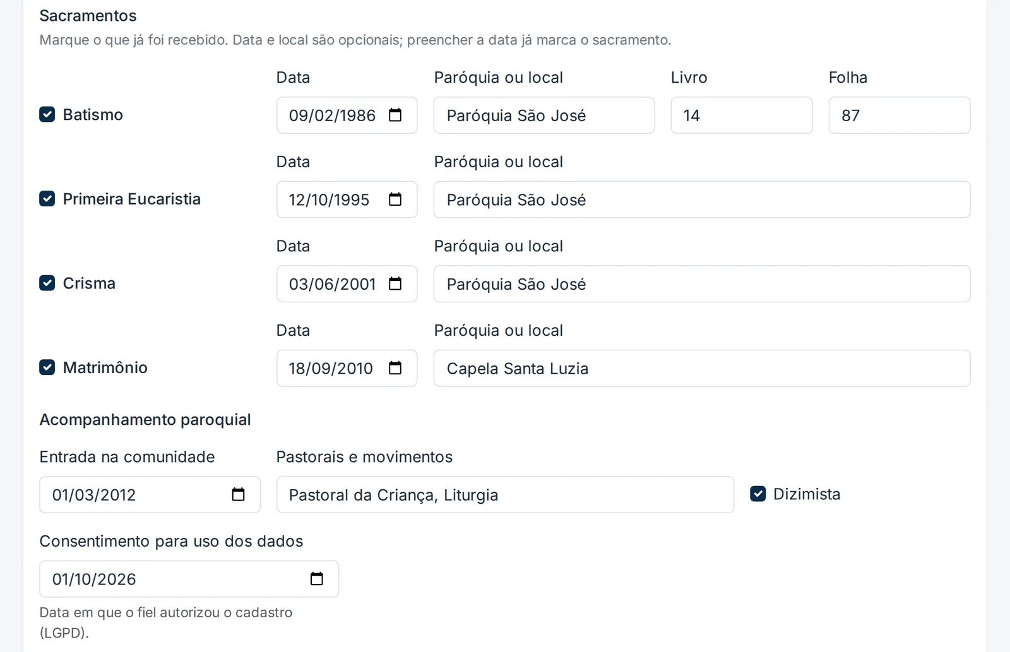Disable the Dizimista checkbox
Viewport: 1010px width, 652px height.
click(x=758, y=494)
